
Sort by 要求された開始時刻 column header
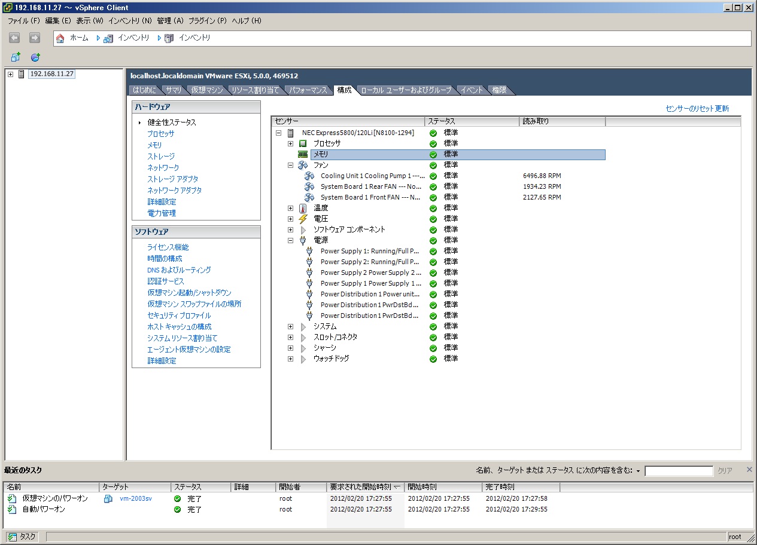tap(366, 487)
